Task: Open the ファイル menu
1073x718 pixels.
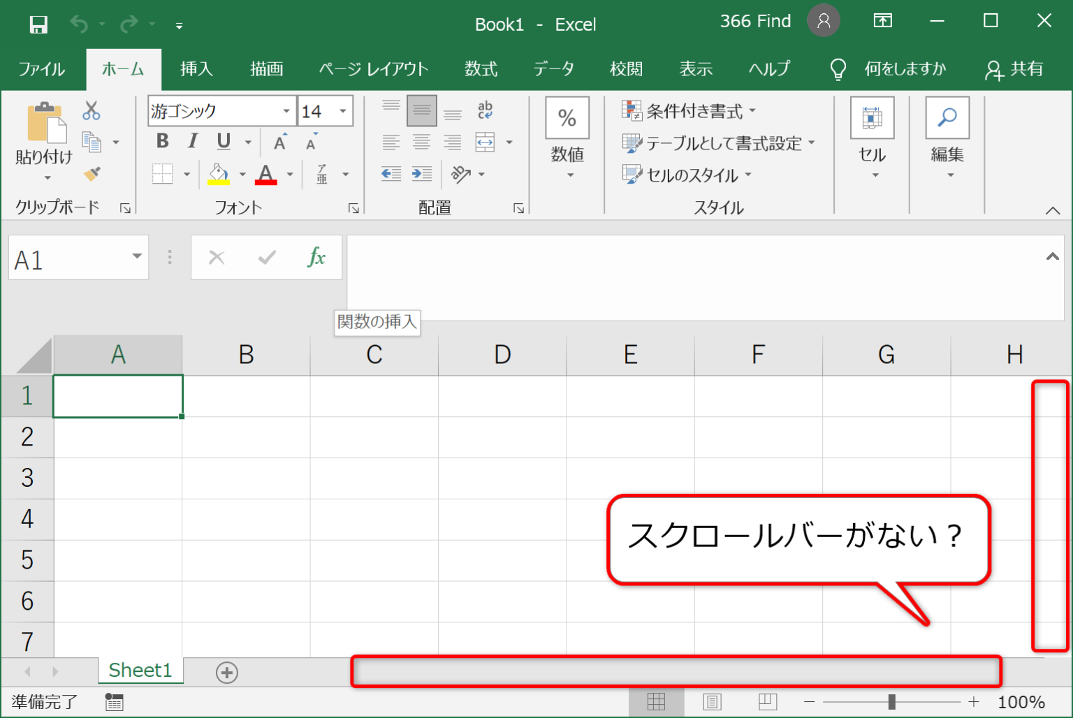Action: (x=41, y=69)
